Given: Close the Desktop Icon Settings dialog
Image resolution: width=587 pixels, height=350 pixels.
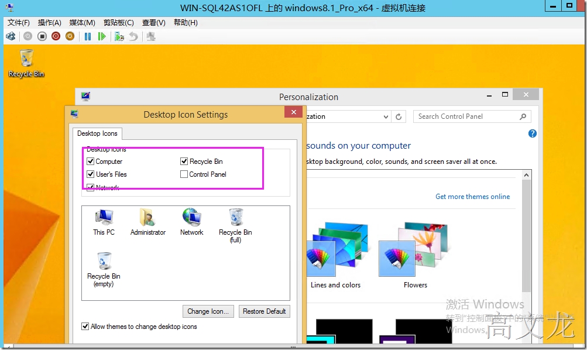Looking at the screenshot, I should point(294,112).
